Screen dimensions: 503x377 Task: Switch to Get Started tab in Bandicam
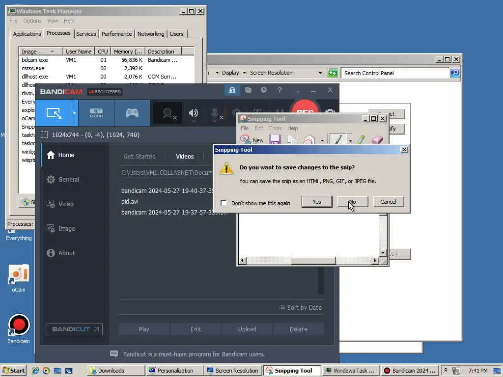(x=140, y=157)
